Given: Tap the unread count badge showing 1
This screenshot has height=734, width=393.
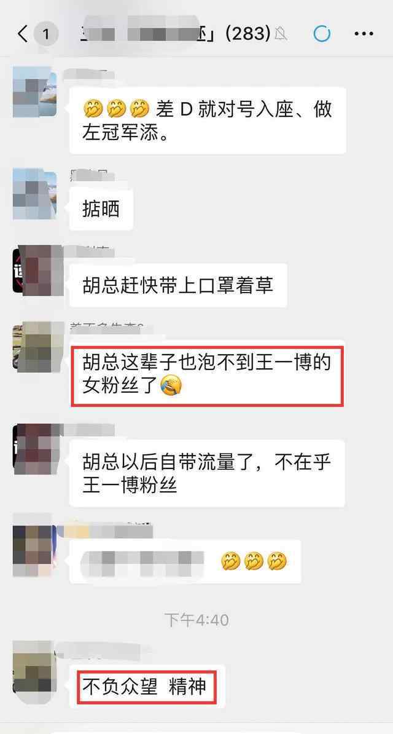Looking at the screenshot, I should click(45, 34).
